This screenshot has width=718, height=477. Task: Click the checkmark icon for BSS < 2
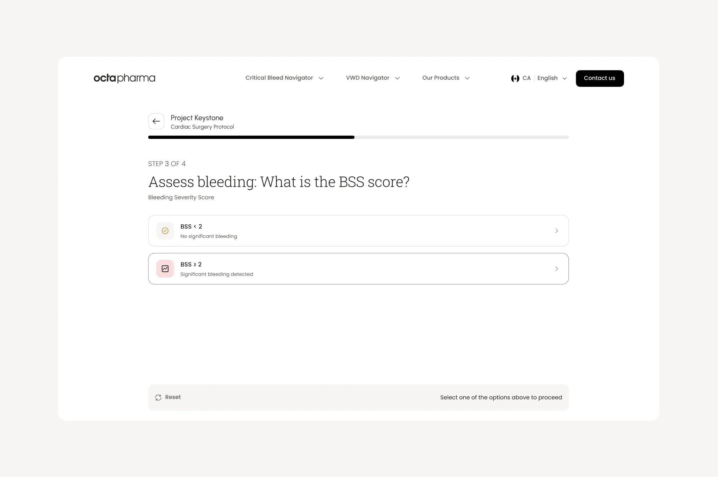tap(165, 231)
